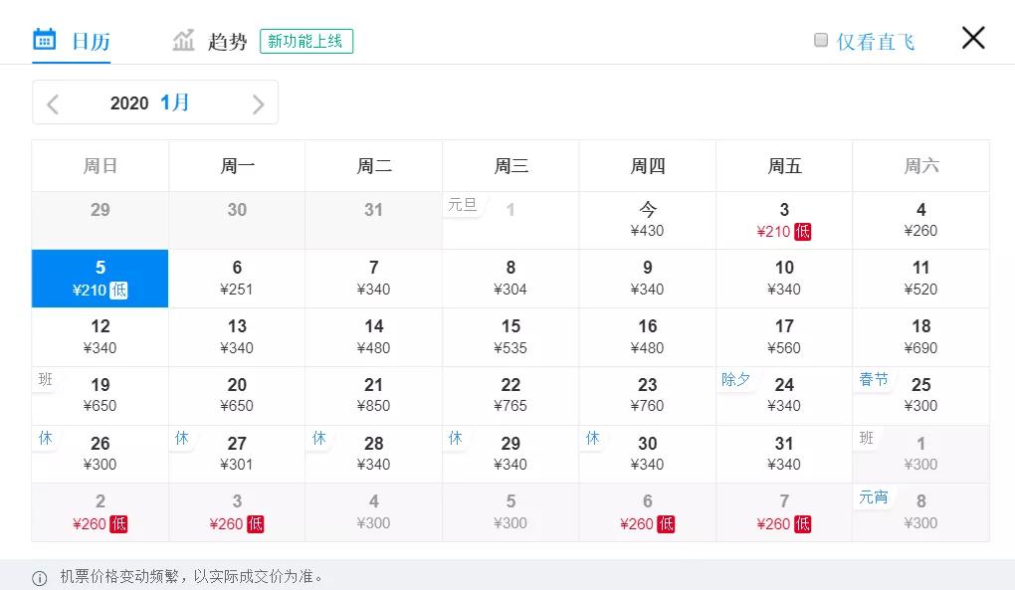Pick January 18 priced ¥690
Screen dimensions: 1015x590
pyautogui.click(x=920, y=336)
